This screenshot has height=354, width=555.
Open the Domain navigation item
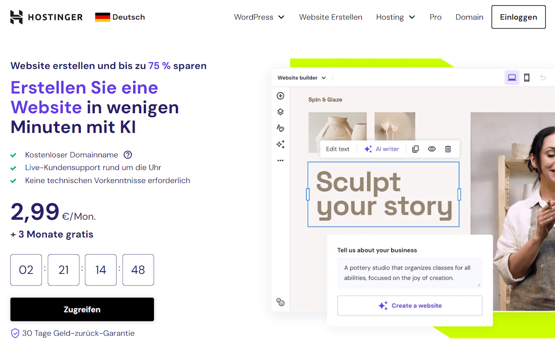469,17
